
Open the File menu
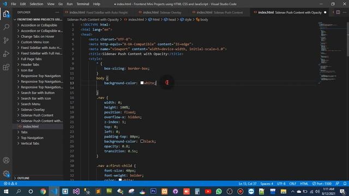click(x=13, y=4)
